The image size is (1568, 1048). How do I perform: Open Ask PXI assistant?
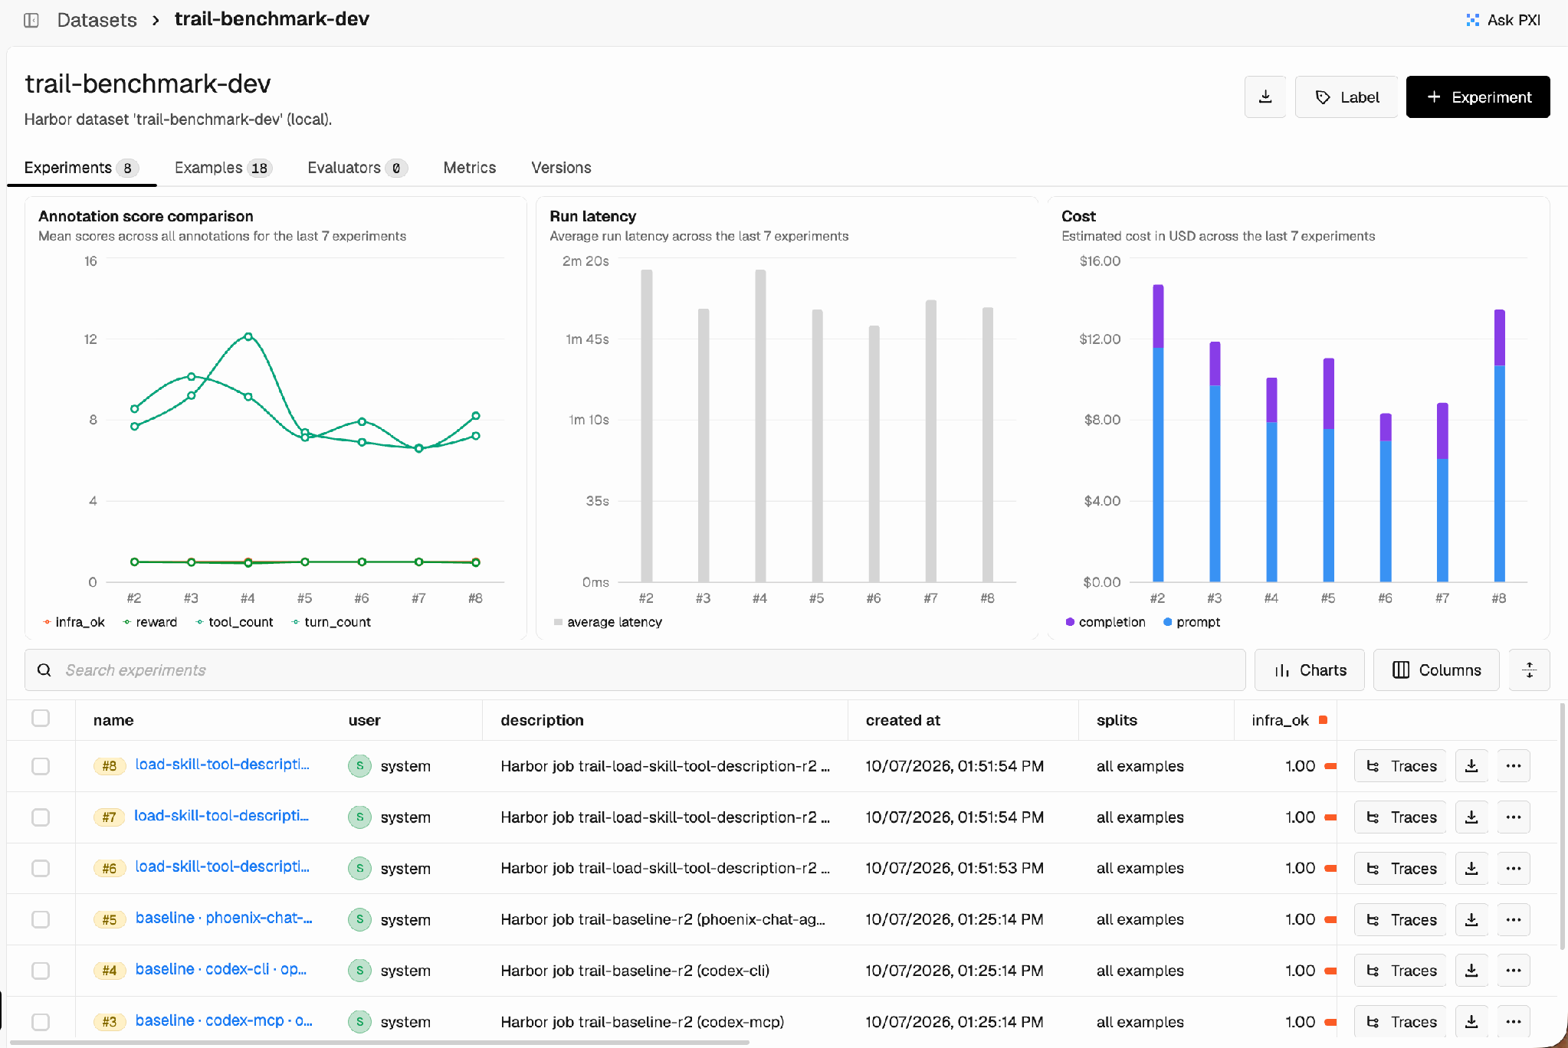[x=1503, y=20]
